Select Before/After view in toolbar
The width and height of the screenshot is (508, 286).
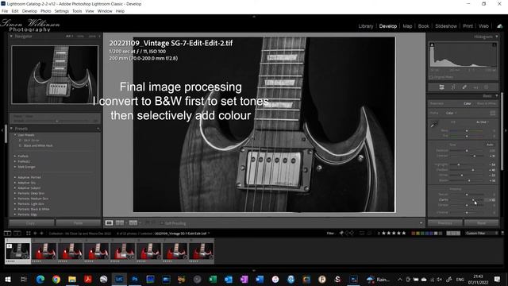click(x=133, y=223)
